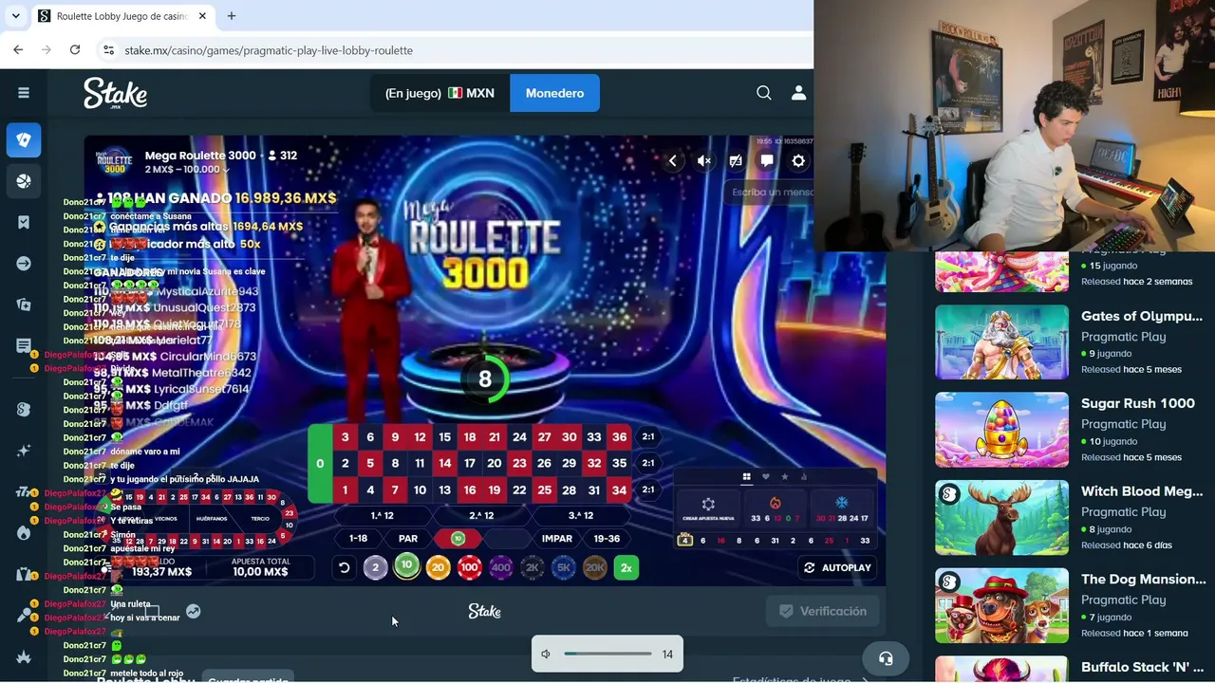The width and height of the screenshot is (1215, 683).
Task: Bet on black number 17
Action: (469, 464)
